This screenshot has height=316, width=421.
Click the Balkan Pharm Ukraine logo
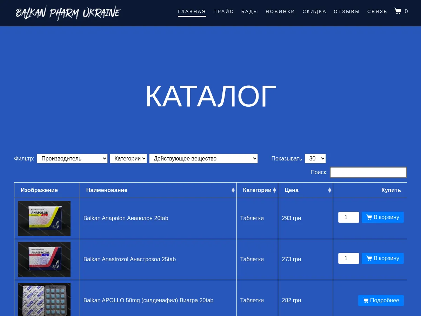pos(68,13)
